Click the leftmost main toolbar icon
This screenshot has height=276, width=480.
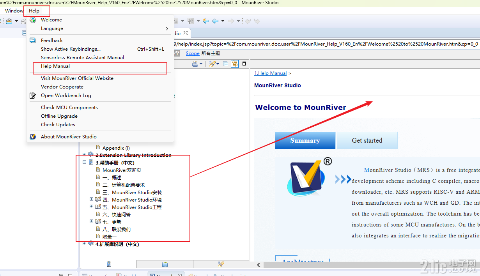(x=9, y=21)
